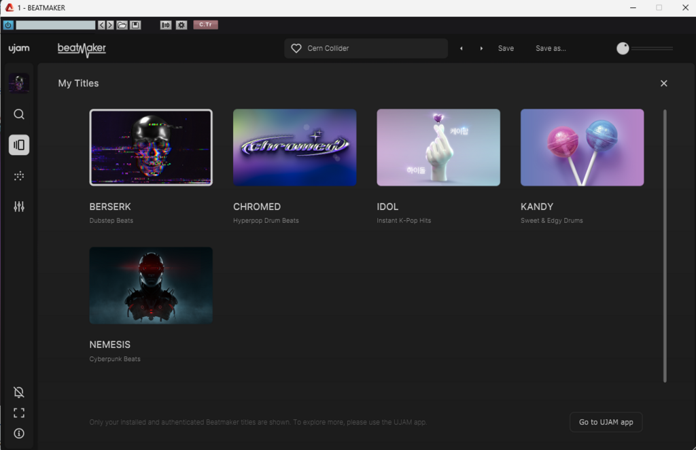Click the Go to UJAM app button
Image resolution: width=696 pixels, height=450 pixels.
[x=606, y=422]
